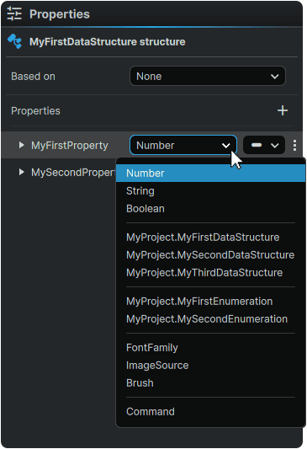
Task: Click the MyFirstDataStructure structure heading
Action: [x=107, y=42]
